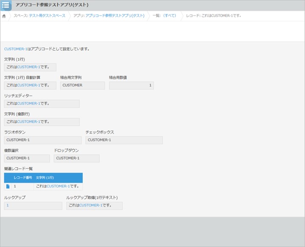Click 結合用文字列 value CUSTOMER
This screenshot has width=305, height=247.
pos(82,85)
